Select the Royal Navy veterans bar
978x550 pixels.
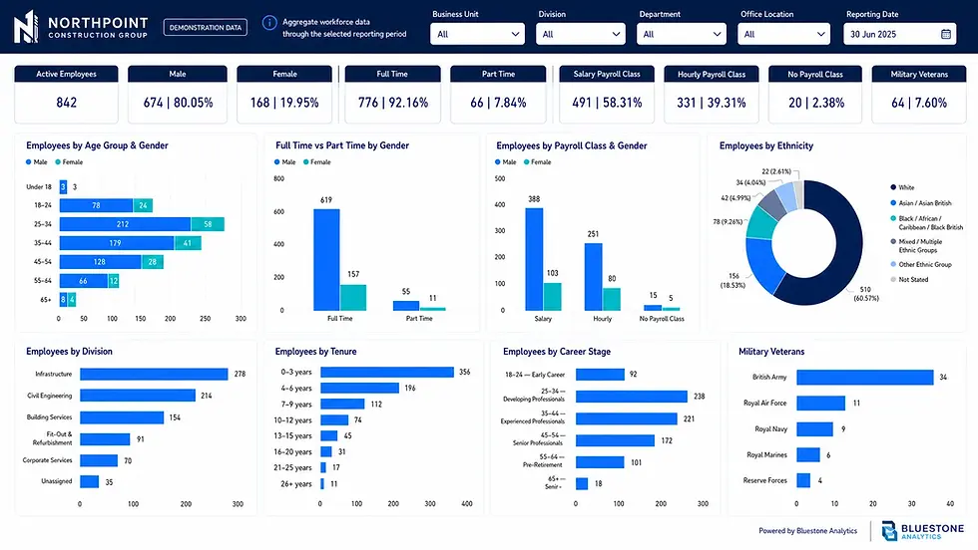(x=815, y=429)
